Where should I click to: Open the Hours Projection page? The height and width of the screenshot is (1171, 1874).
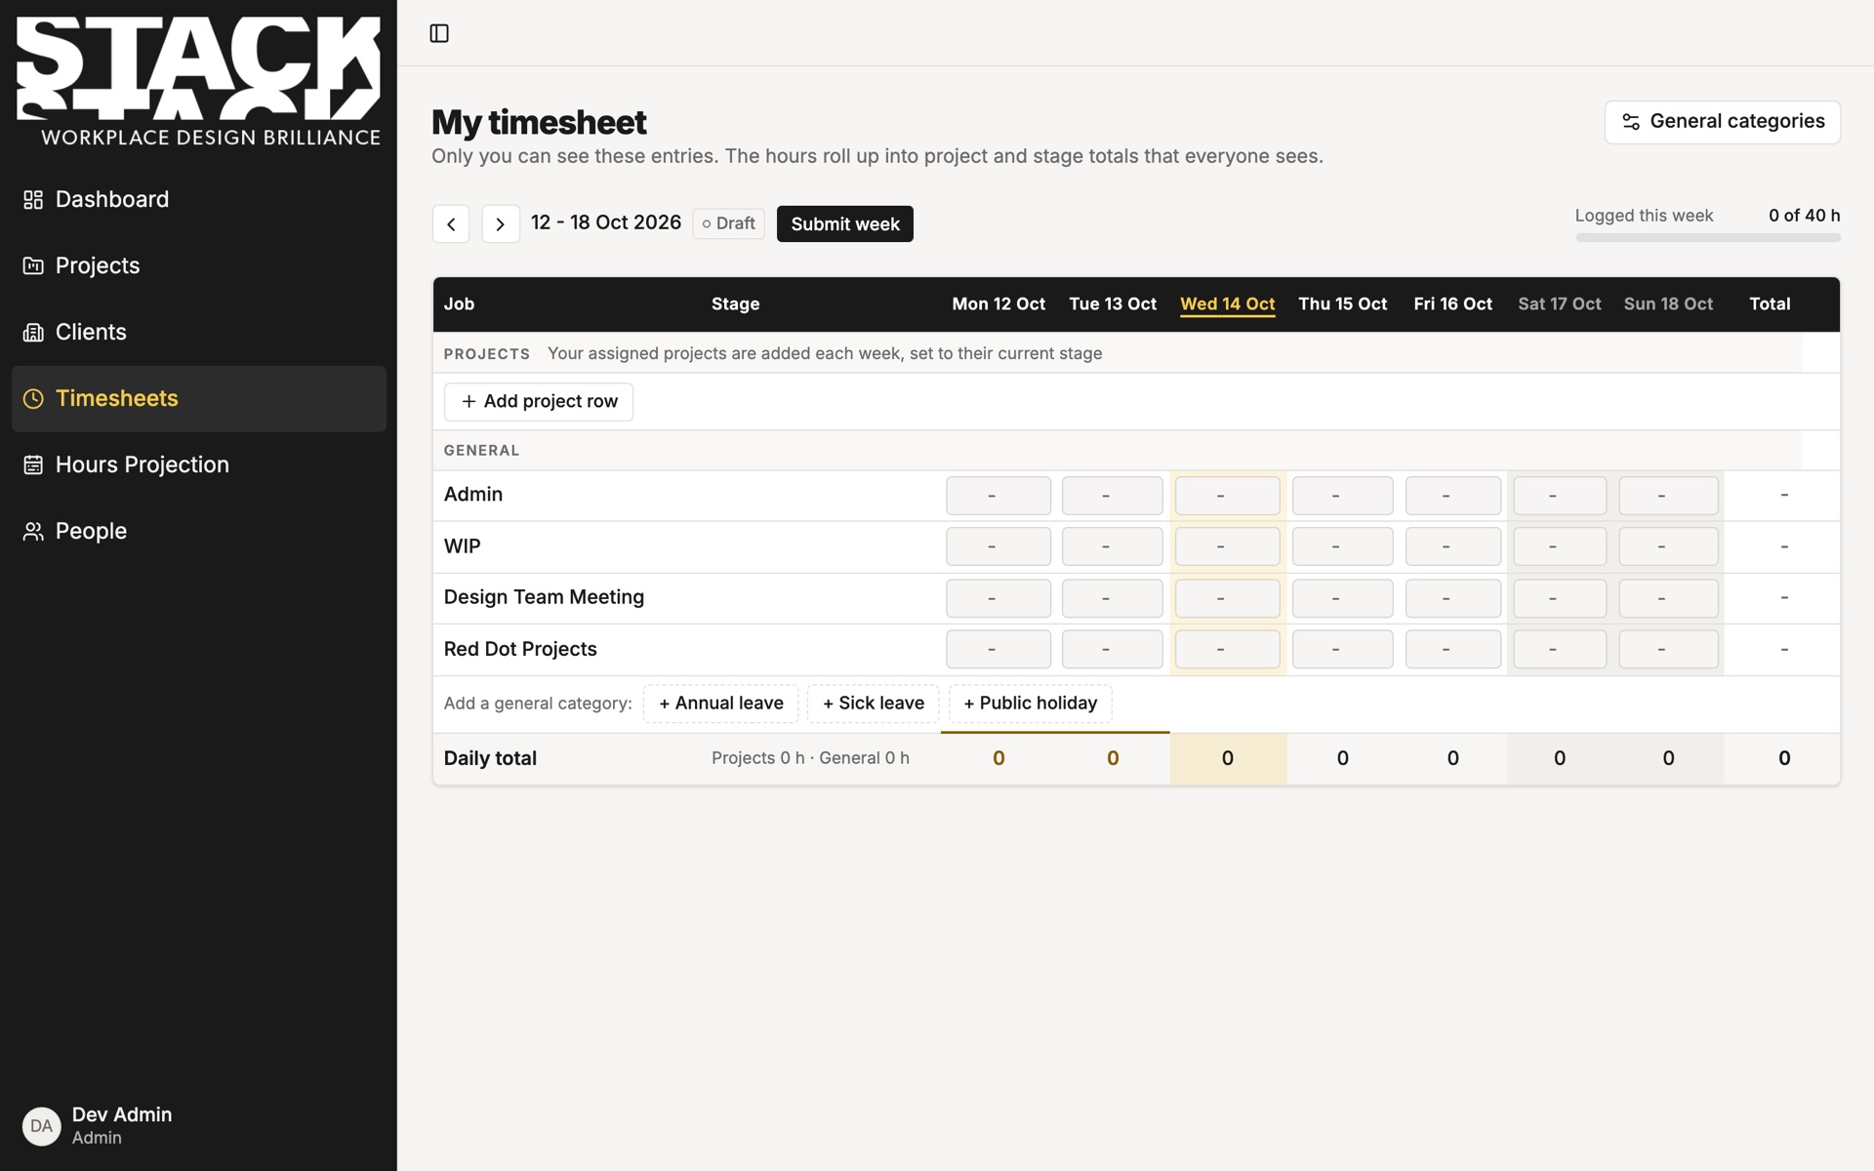pos(199,464)
